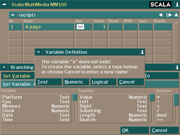Choose Logical variable type
The image size is (180, 135).
pos(103,82)
